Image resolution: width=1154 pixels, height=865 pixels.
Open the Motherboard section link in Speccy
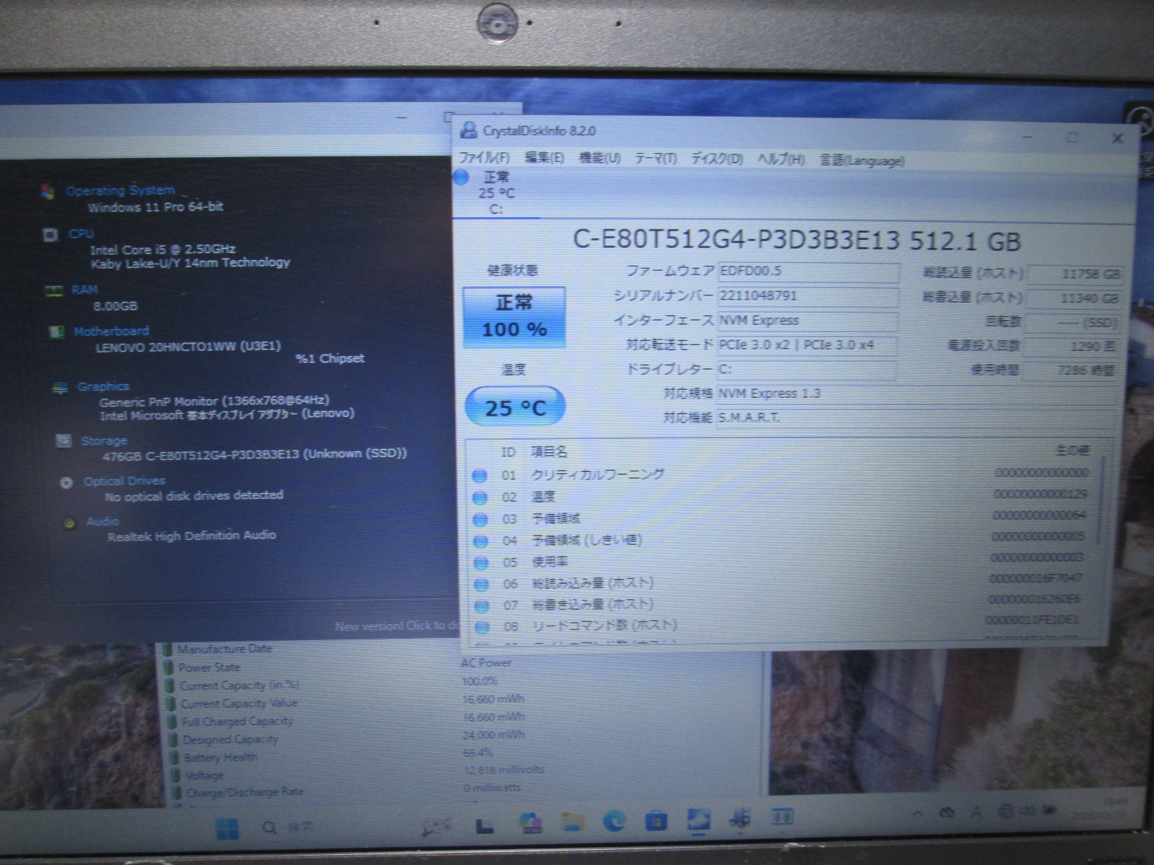[x=111, y=332]
